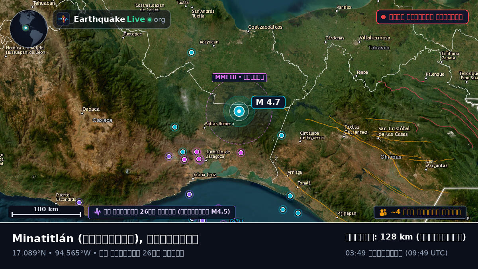Click the 128 km depth value
Image resolution: width=478 pixels, height=269 pixels.
click(x=396, y=237)
